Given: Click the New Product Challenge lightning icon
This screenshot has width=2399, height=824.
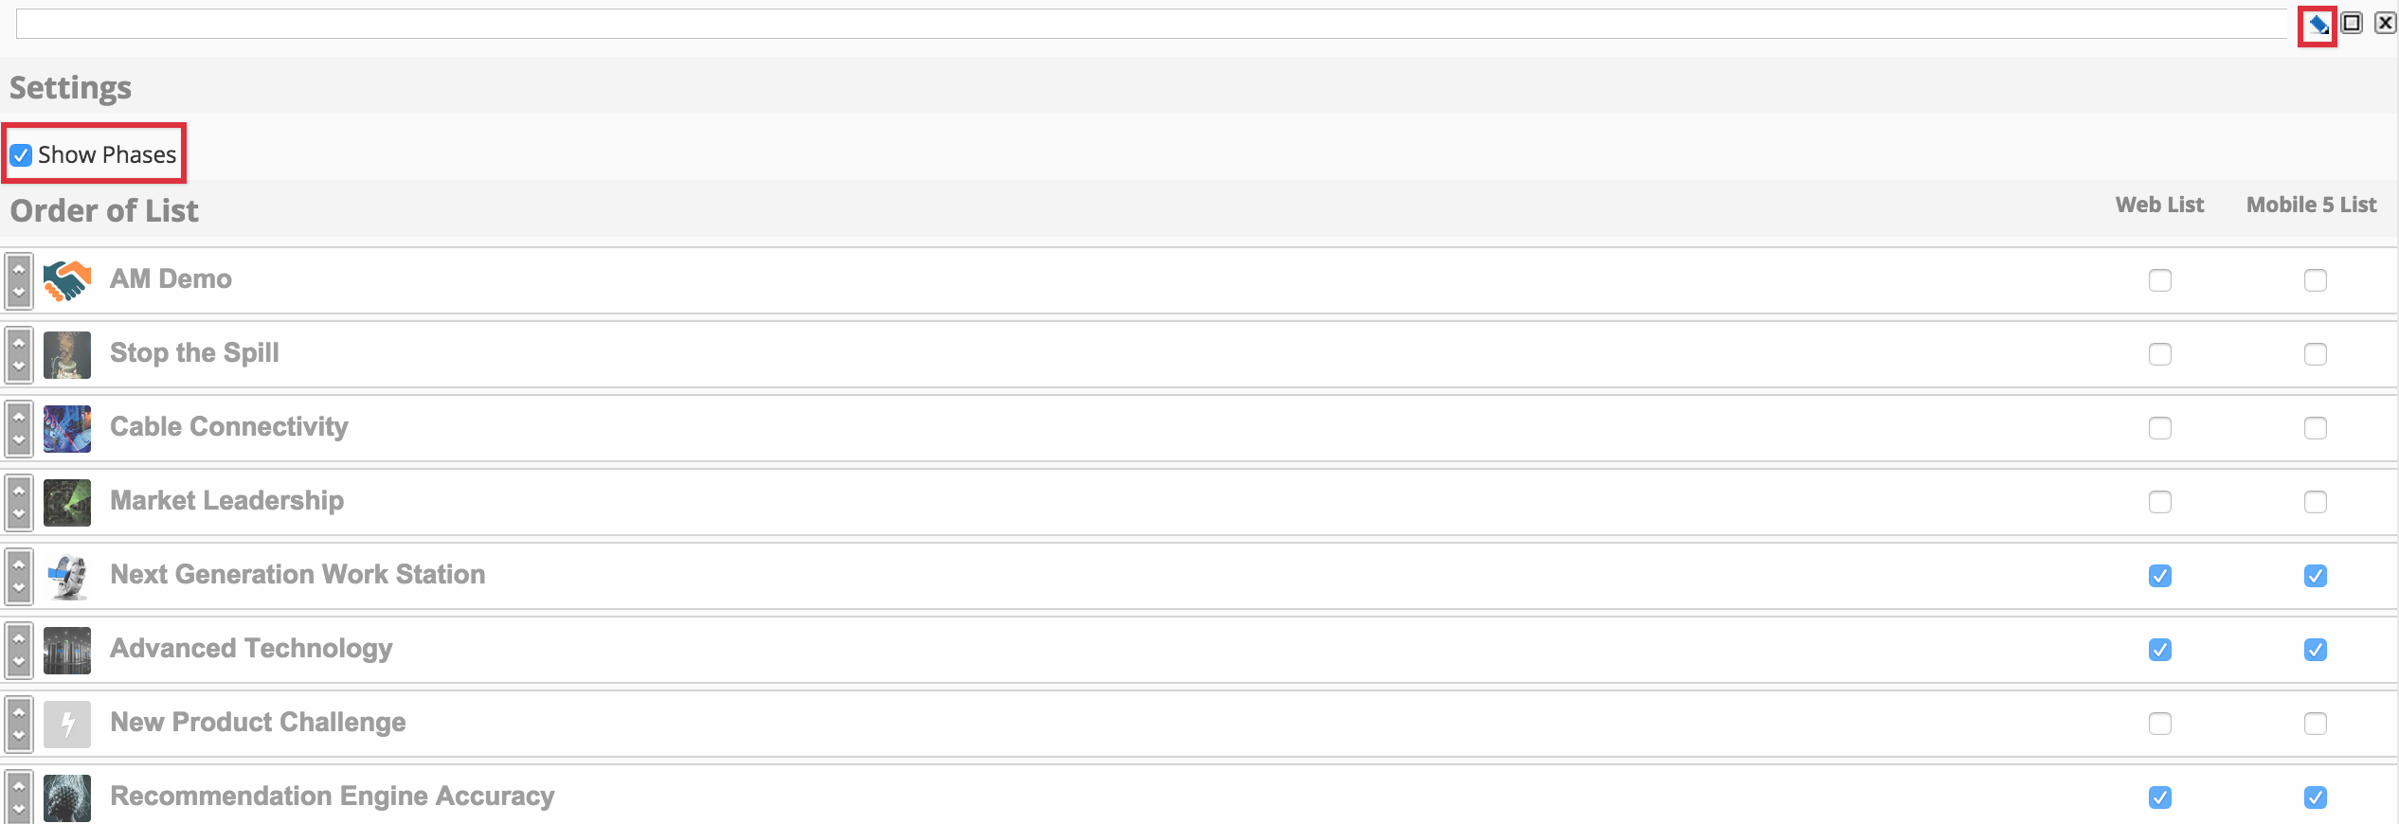Looking at the screenshot, I should click(67, 724).
